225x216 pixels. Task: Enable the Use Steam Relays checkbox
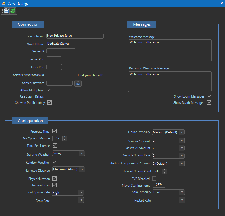pos(49,96)
